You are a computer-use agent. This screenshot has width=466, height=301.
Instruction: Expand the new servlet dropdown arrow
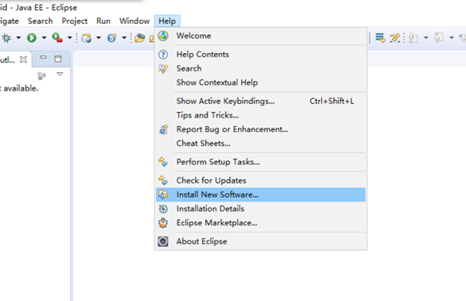coord(124,38)
